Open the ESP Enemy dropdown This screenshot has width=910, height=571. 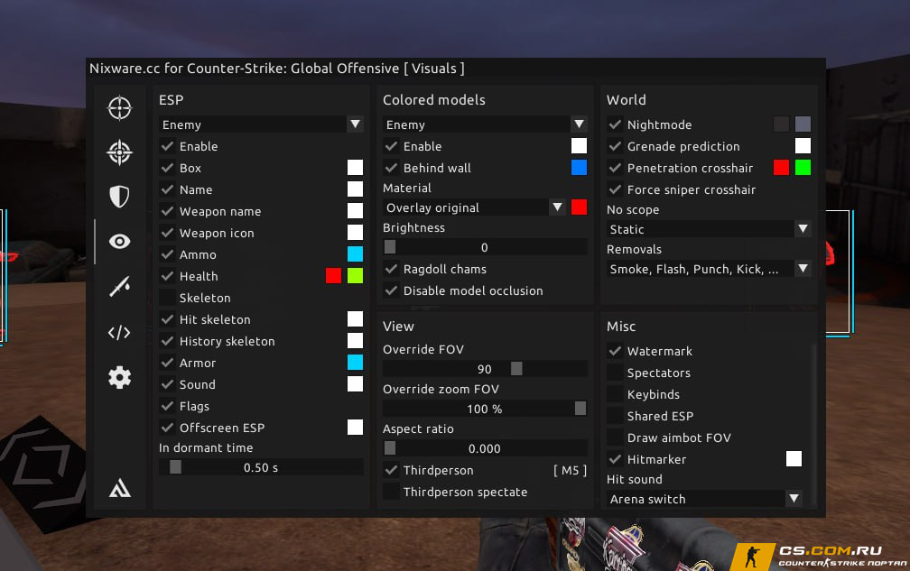(261, 124)
